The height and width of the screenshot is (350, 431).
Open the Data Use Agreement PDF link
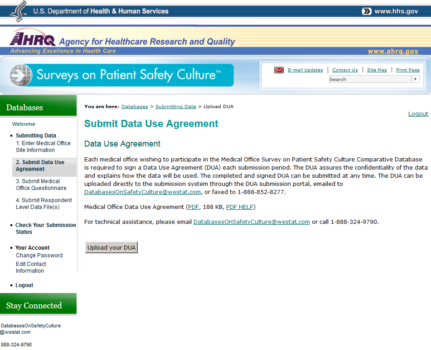click(x=194, y=207)
